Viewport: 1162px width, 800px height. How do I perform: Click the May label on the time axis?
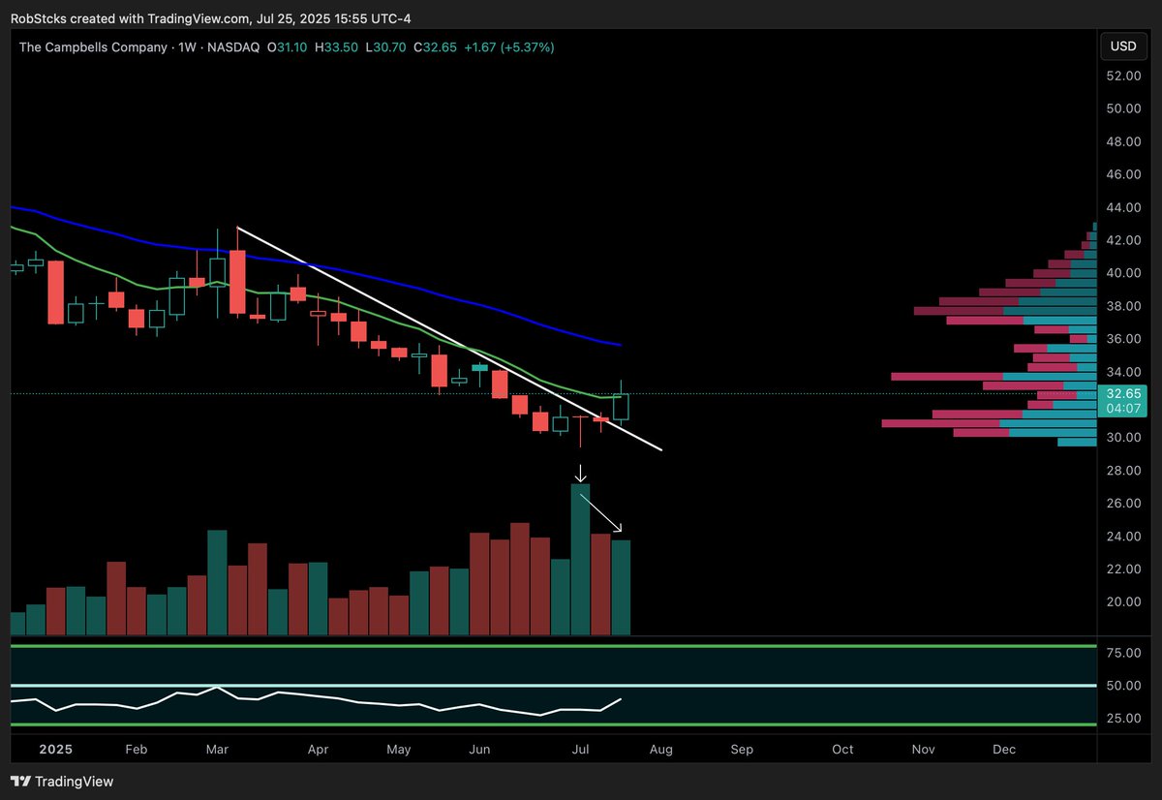399,750
